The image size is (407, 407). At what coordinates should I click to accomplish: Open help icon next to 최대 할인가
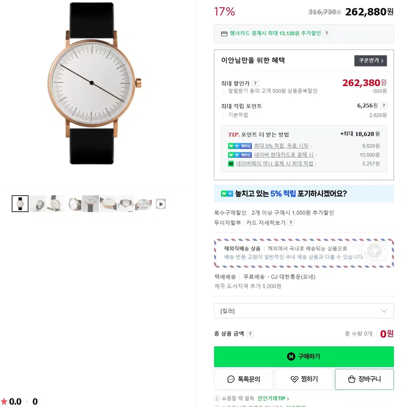pyautogui.click(x=255, y=83)
